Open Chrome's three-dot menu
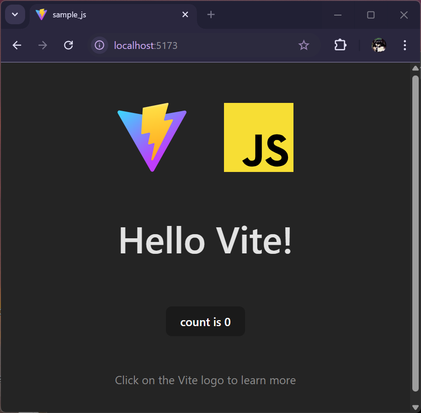Screen dimensions: 421x413 coord(405,45)
